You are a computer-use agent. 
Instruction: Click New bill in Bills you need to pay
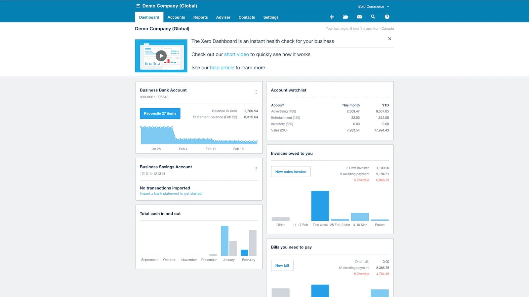[282, 265]
